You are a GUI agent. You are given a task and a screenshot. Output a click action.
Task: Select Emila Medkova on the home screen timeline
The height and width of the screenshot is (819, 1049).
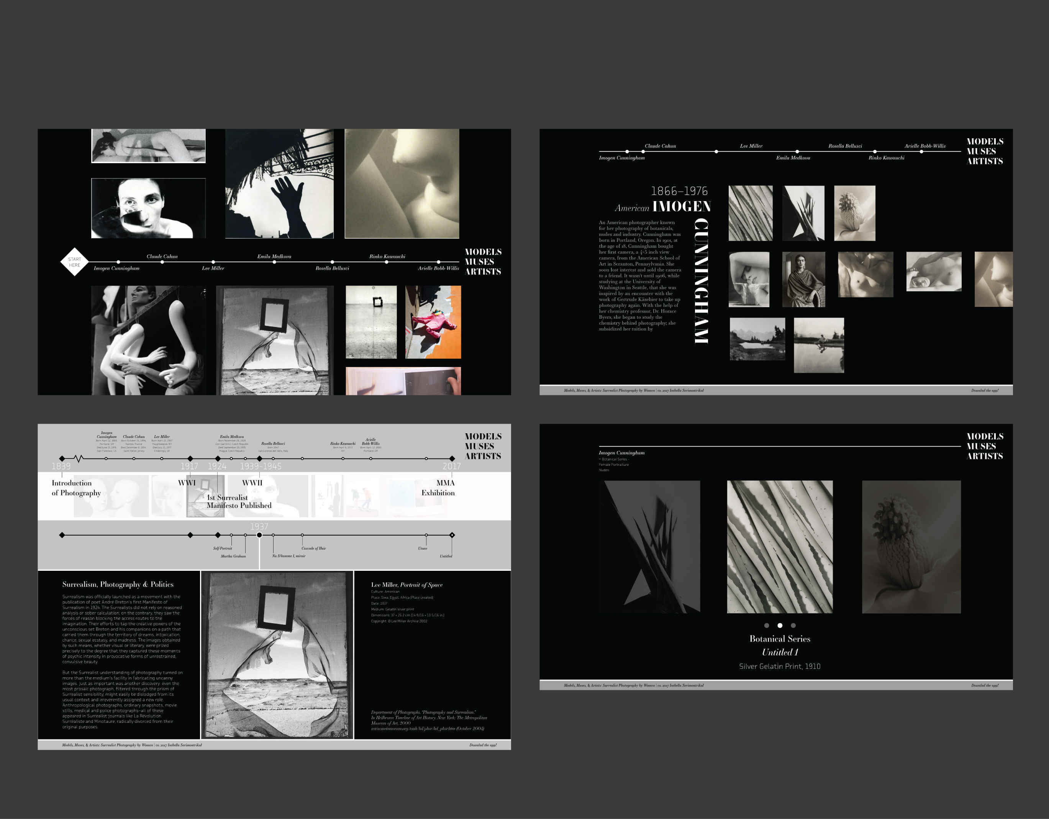point(274,257)
